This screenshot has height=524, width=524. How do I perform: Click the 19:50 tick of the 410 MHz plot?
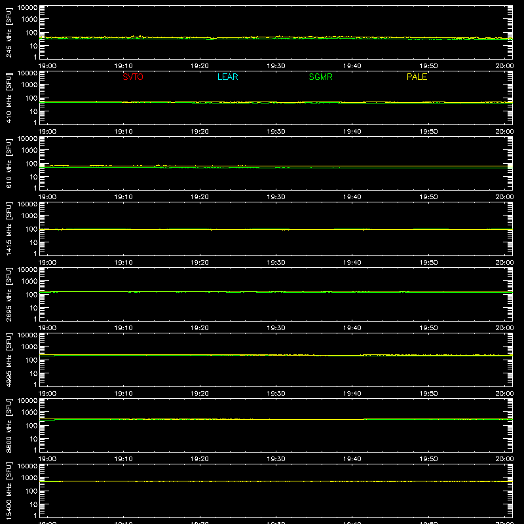tap(428, 132)
